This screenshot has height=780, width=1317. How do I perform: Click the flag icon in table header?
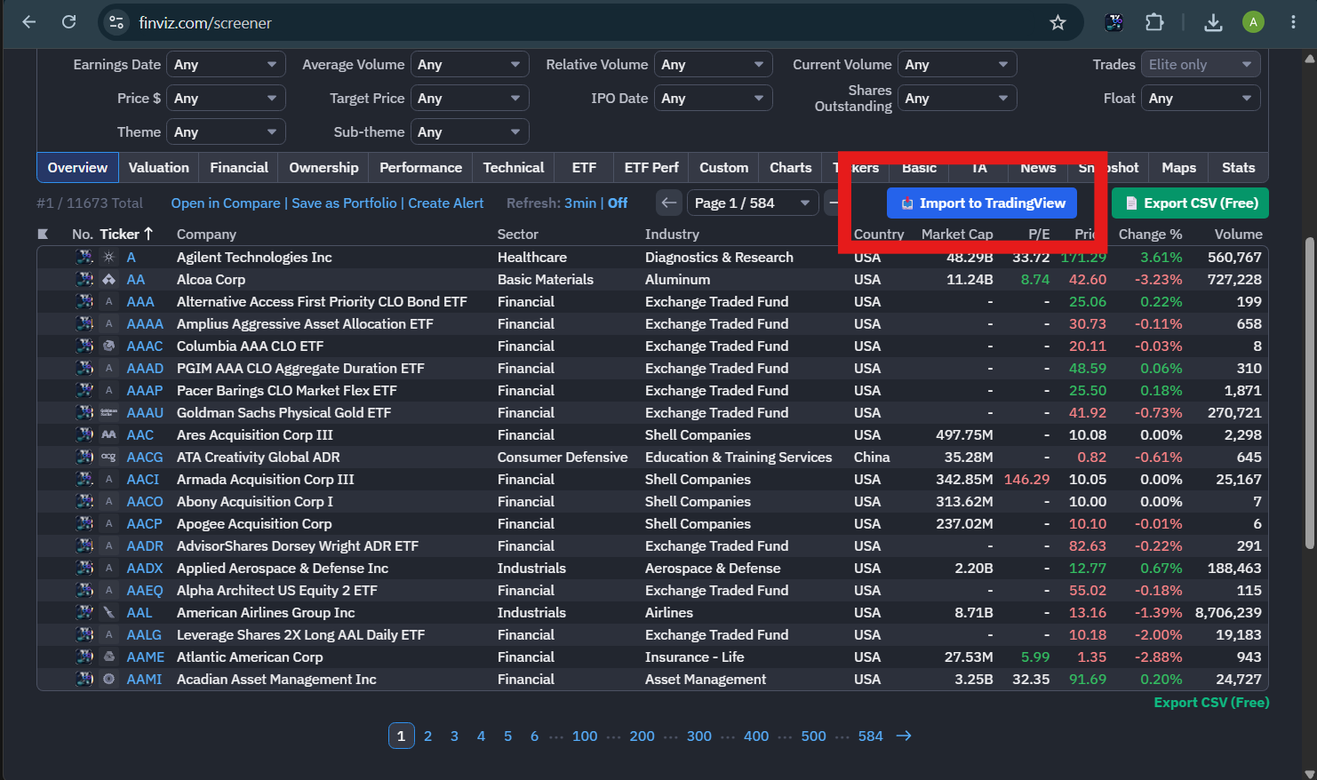[43, 234]
